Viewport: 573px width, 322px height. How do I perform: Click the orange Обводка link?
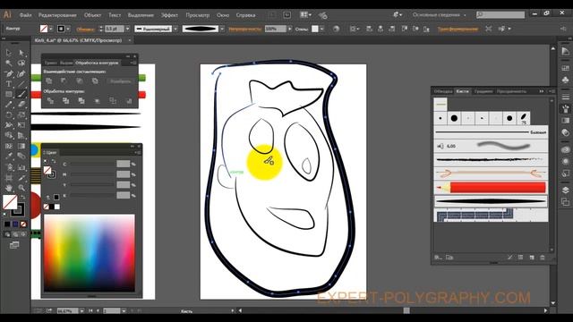(86, 30)
